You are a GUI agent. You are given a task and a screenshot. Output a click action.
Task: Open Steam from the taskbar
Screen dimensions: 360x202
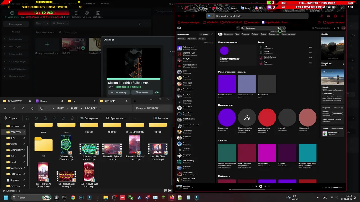[x=139, y=198]
